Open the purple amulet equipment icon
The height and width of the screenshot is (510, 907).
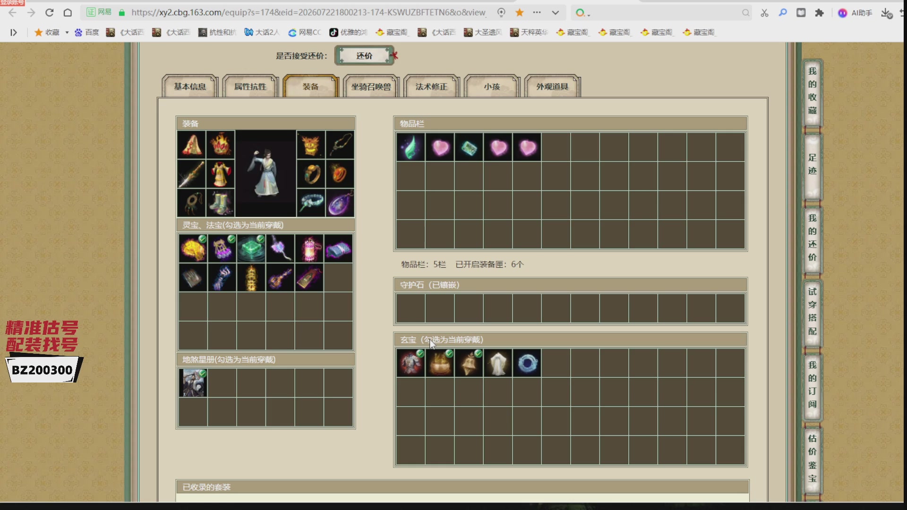click(x=340, y=203)
